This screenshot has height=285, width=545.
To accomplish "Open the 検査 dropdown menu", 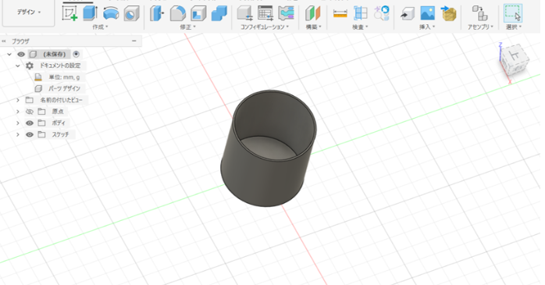I will coord(360,27).
